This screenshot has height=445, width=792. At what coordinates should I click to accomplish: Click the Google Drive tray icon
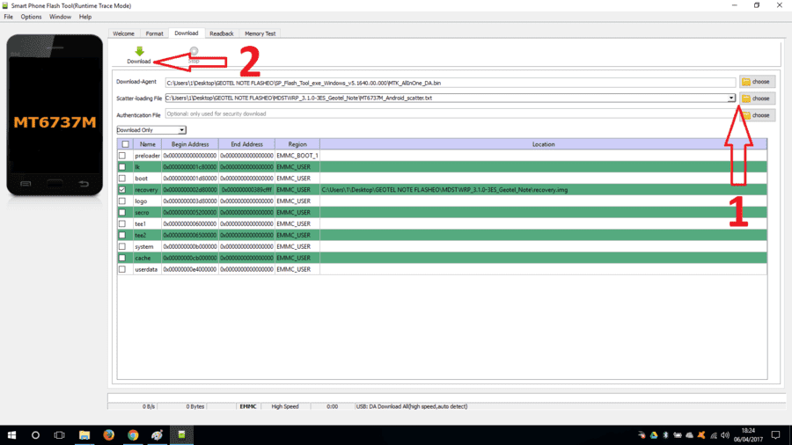pyautogui.click(x=654, y=435)
